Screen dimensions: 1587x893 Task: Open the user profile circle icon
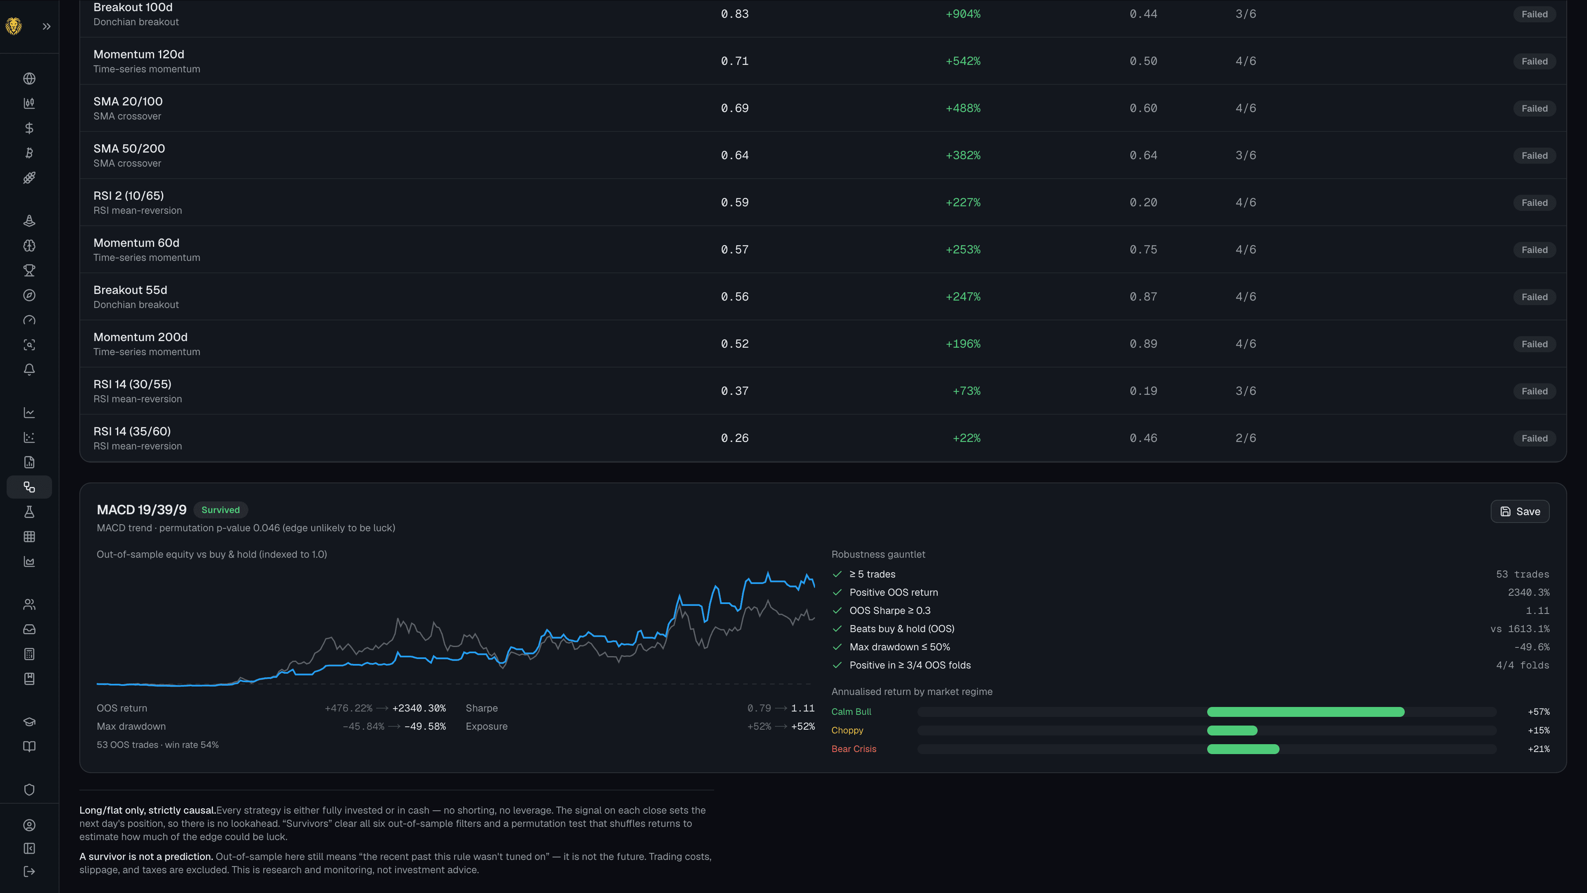29,825
